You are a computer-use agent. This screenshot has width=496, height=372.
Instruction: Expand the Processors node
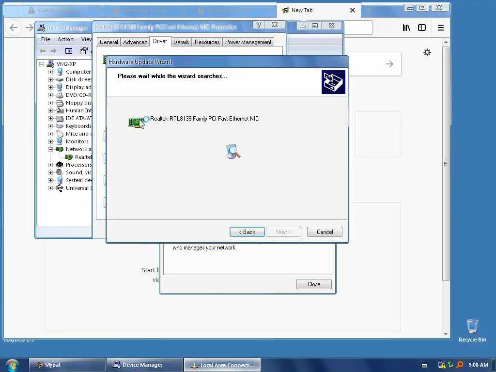[50, 165]
